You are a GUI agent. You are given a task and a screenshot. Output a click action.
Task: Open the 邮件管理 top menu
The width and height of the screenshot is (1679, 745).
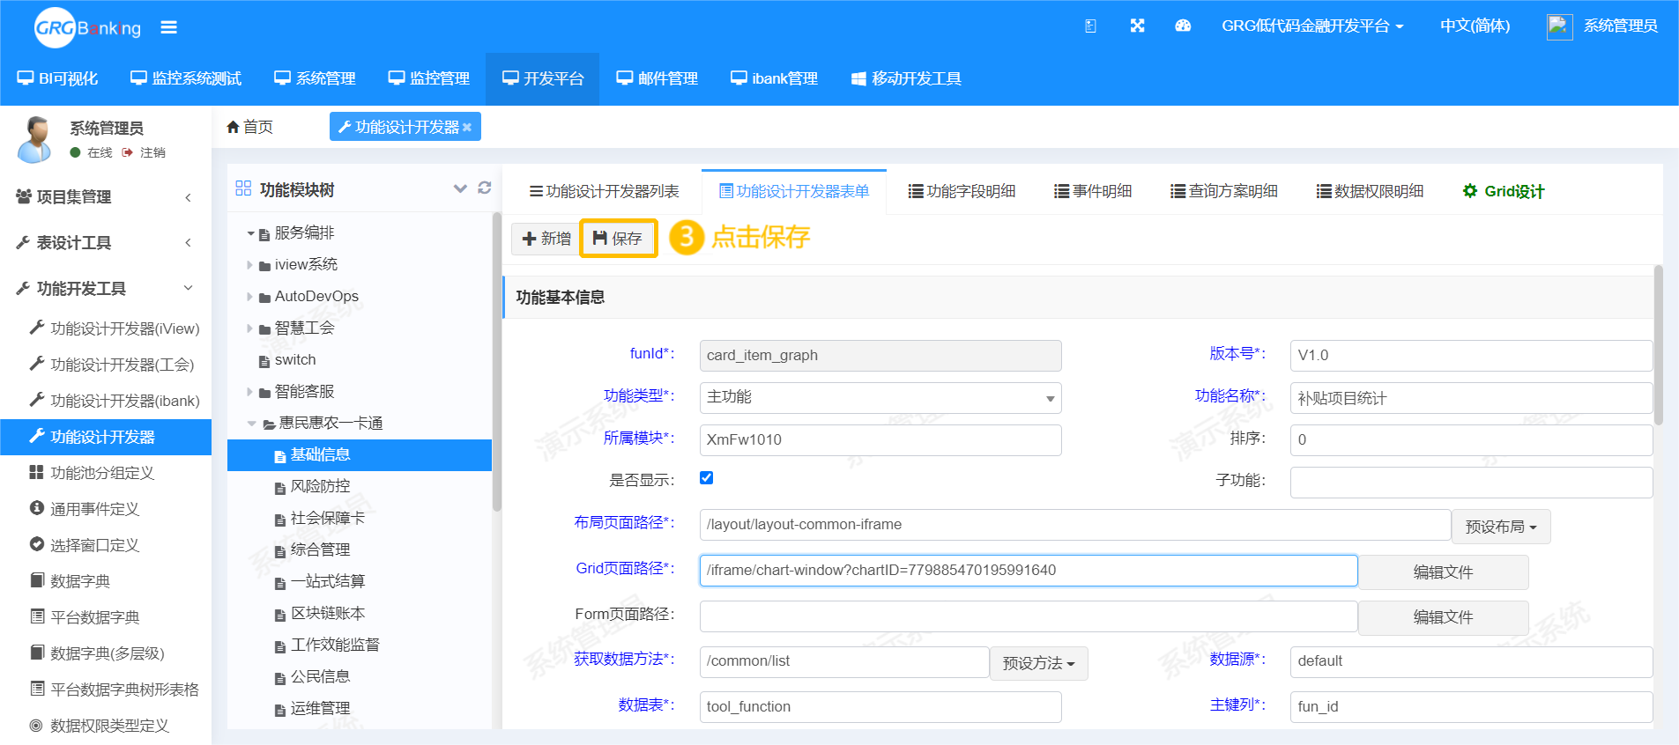[x=657, y=78]
